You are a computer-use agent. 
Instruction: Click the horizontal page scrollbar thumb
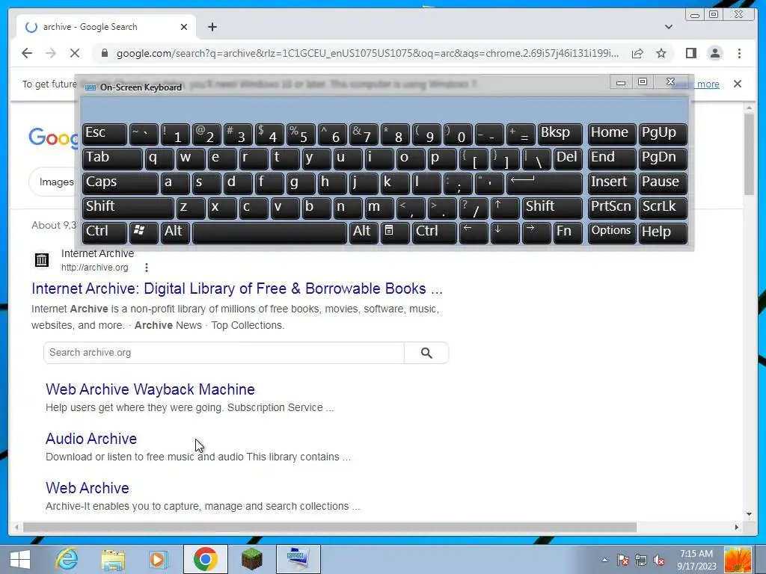(x=330, y=527)
